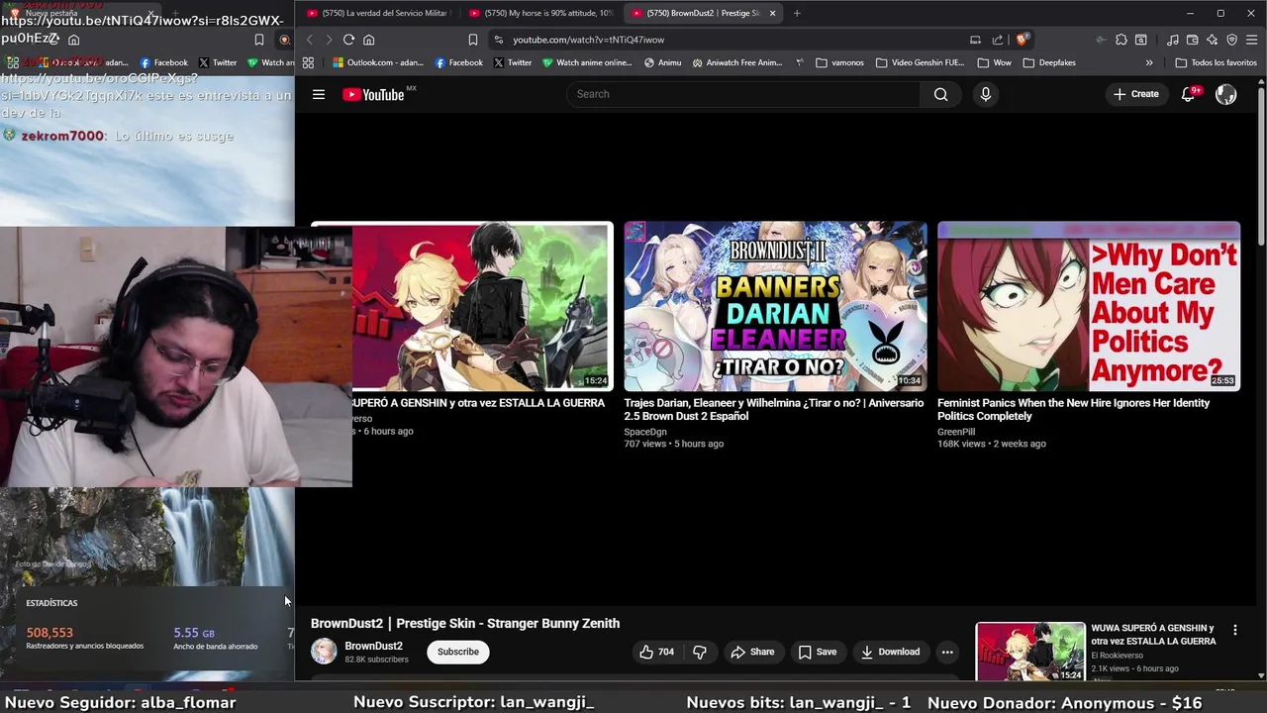
Task: Open the Leo AI sparkle icon in the toolbar
Action: click(1213, 40)
